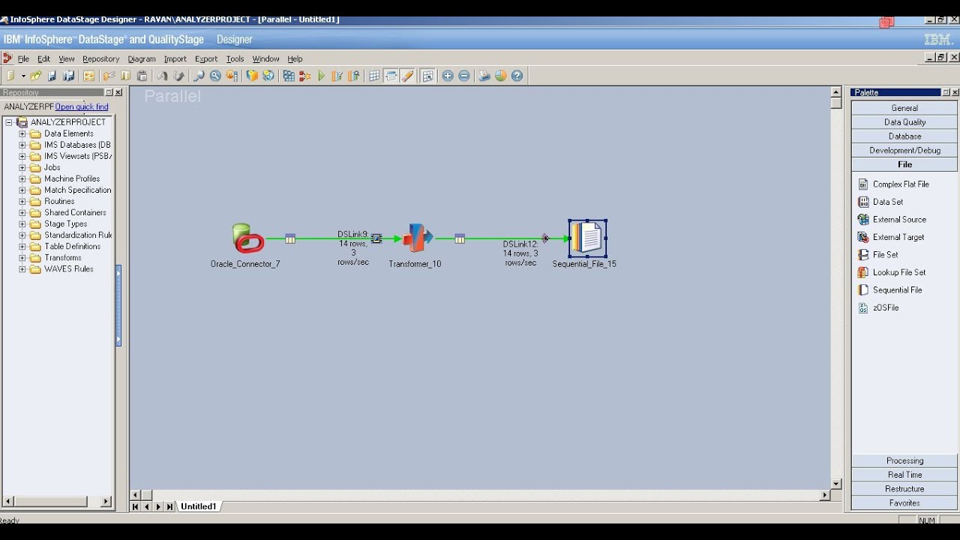Expand the Shared Containers folder node

[x=22, y=213]
